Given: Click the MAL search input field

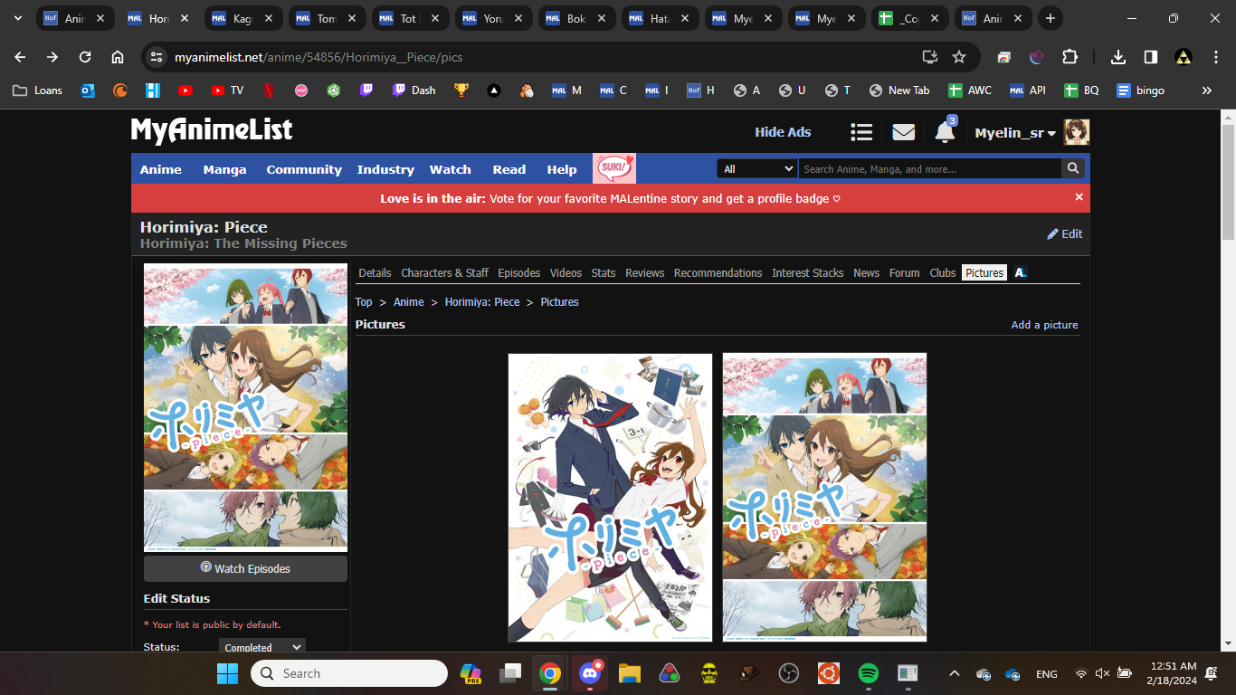Looking at the screenshot, I should (x=929, y=168).
